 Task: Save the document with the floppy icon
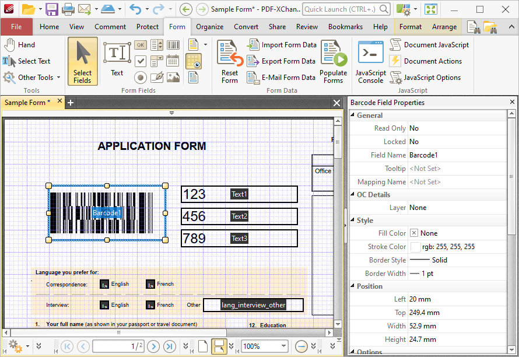pos(52,9)
